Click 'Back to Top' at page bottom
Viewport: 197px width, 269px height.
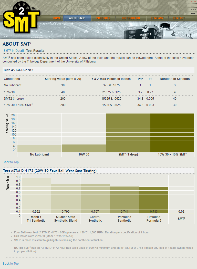click(x=11, y=264)
